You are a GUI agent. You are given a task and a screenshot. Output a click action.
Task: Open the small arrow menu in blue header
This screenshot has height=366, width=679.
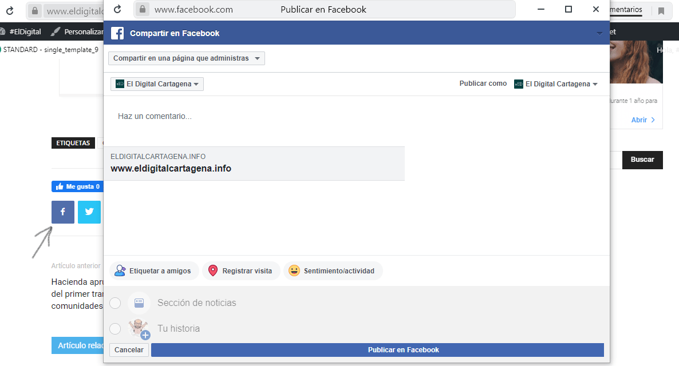pos(599,33)
